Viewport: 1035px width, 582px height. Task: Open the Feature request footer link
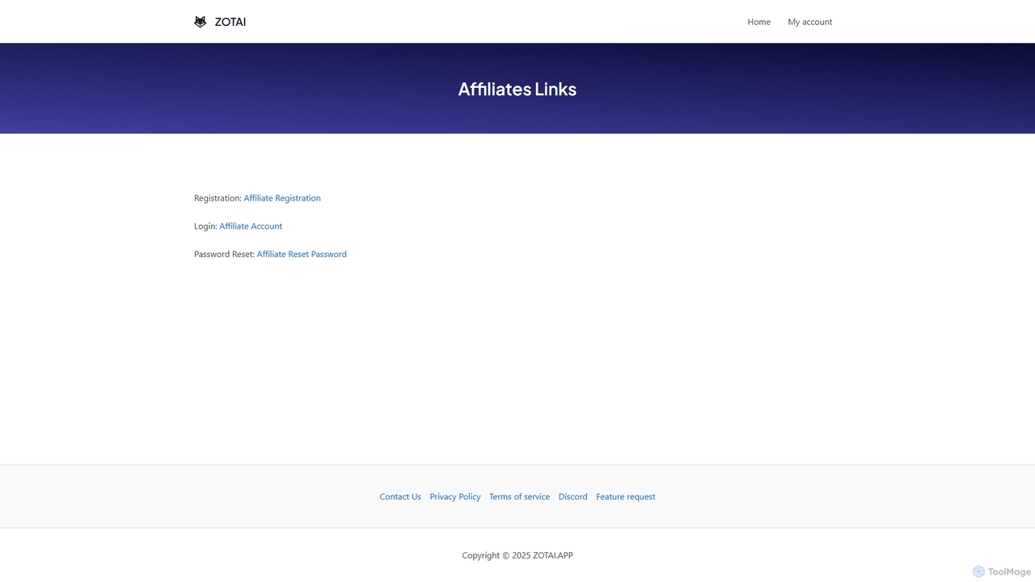click(626, 496)
